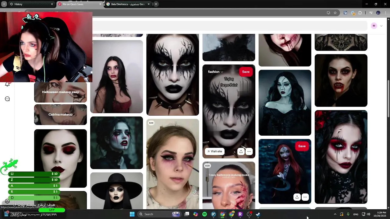Open board dropdown on red-haired witch pin
The height and width of the screenshot is (219, 390).
[x=267, y=146]
